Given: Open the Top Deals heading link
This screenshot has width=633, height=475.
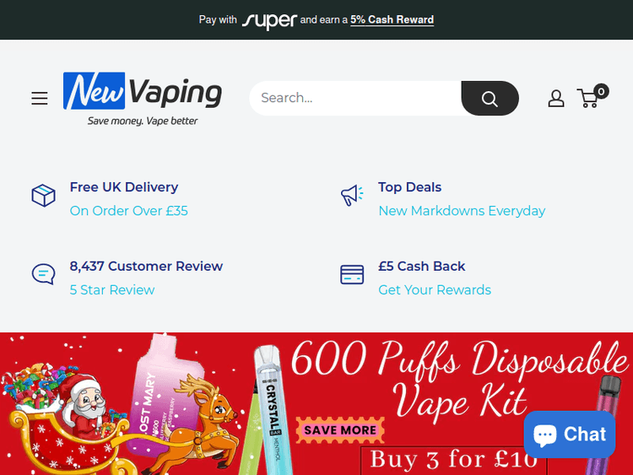Looking at the screenshot, I should tap(409, 187).
